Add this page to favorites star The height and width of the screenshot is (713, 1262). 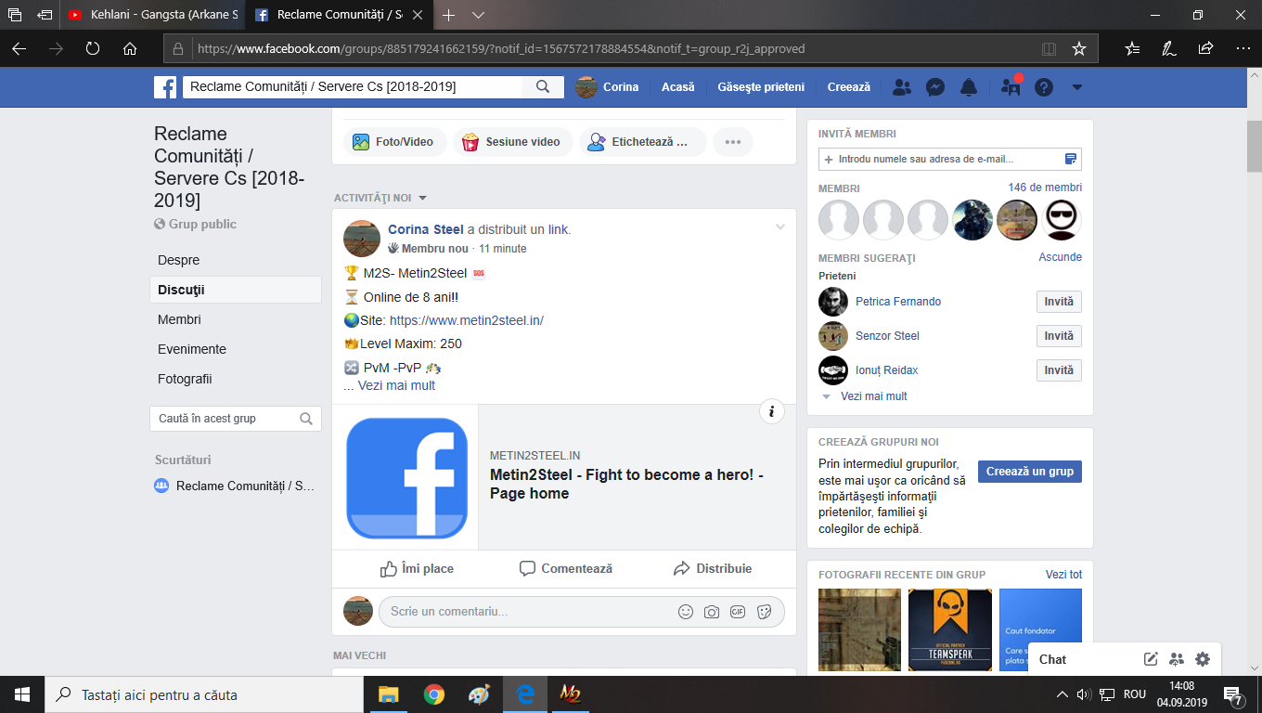1079,48
